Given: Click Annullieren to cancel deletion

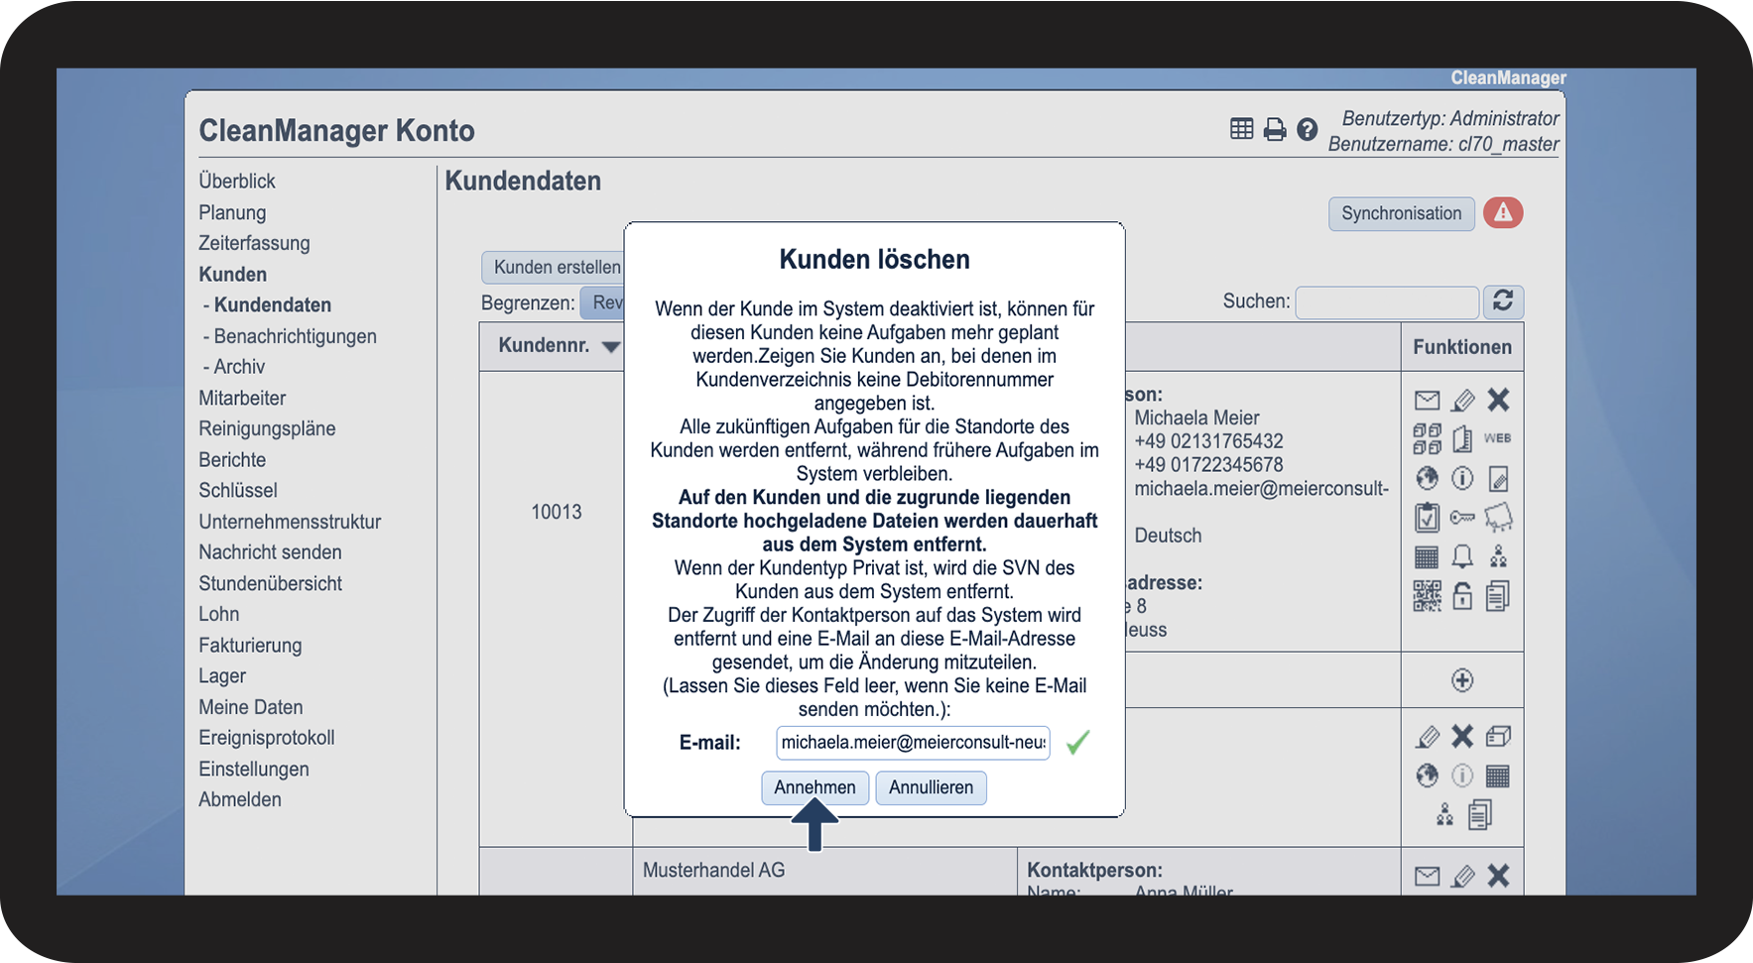Looking at the screenshot, I should pyautogui.click(x=931, y=787).
